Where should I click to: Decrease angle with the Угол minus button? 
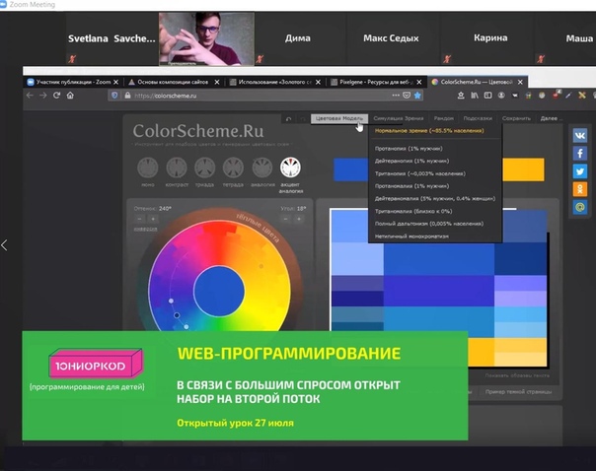[285, 219]
